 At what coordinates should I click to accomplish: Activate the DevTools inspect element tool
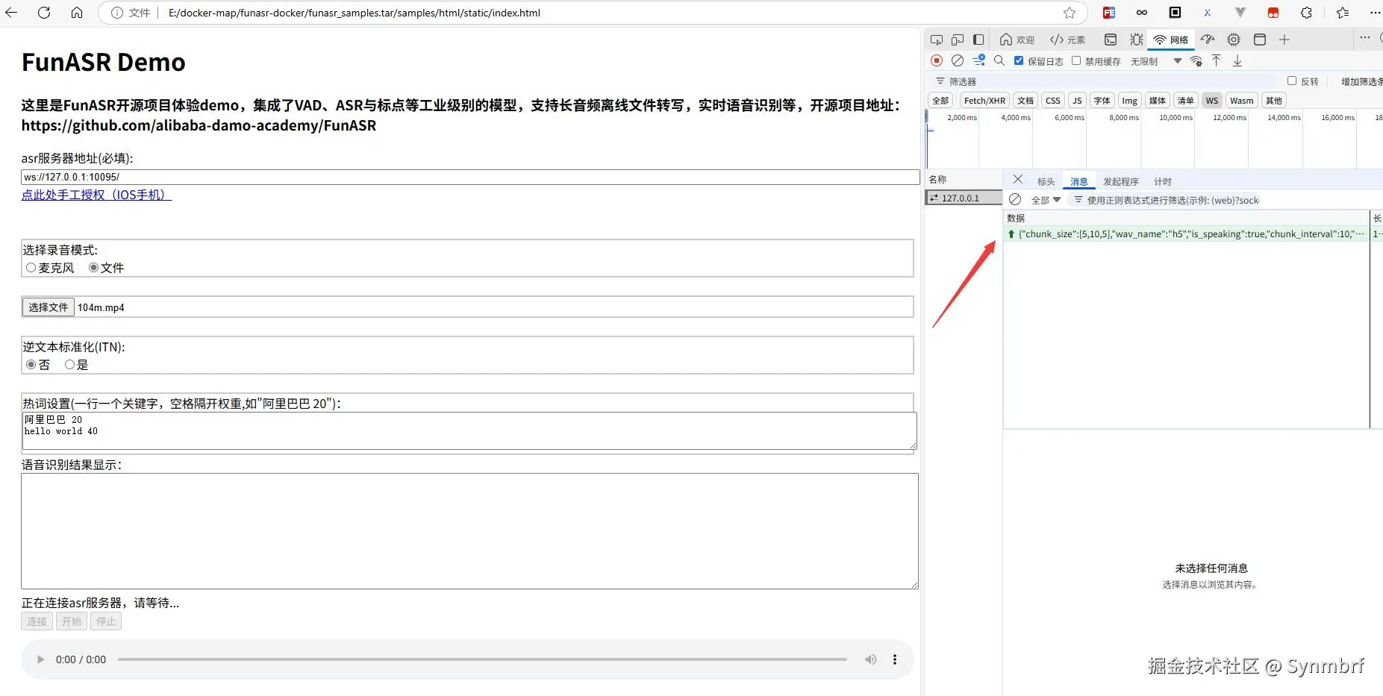pos(937,40)
